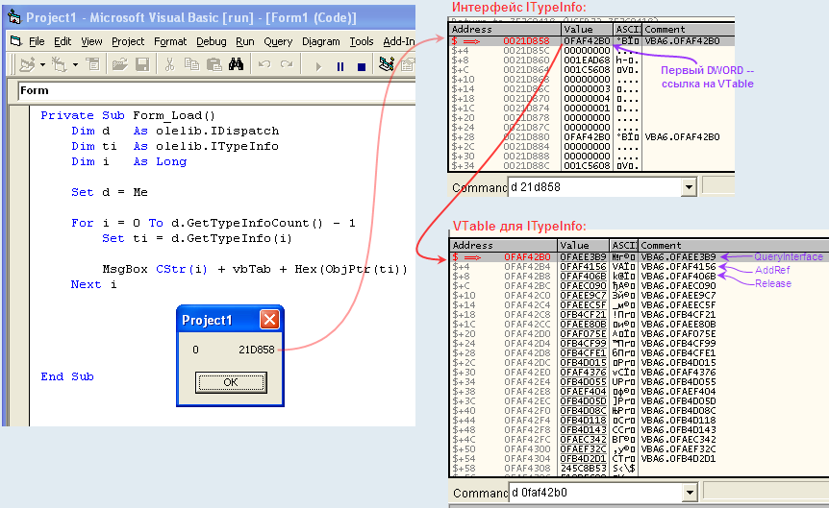
Task: Click the Save Project floppy disk icon
Action: coord(142,65)
